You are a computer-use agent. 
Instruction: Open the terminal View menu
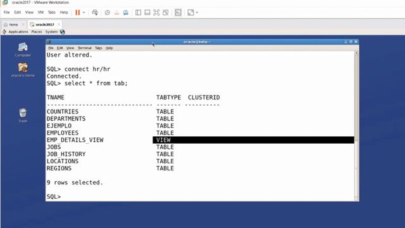tap(70, 48)
